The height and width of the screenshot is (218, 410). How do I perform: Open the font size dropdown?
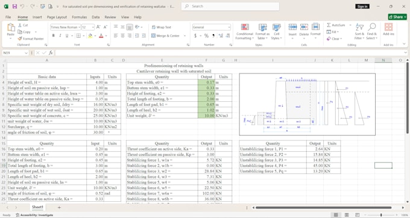93,27
